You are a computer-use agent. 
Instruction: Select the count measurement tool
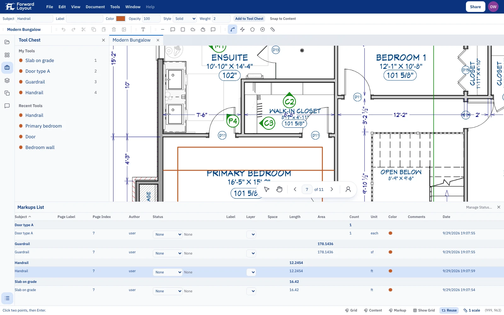pyautogui.click(x=262, y=30)
